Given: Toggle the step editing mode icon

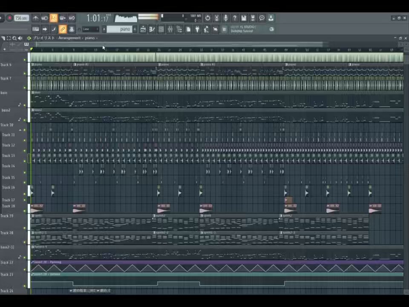Looking at the screenshot, I should [54, 29].
